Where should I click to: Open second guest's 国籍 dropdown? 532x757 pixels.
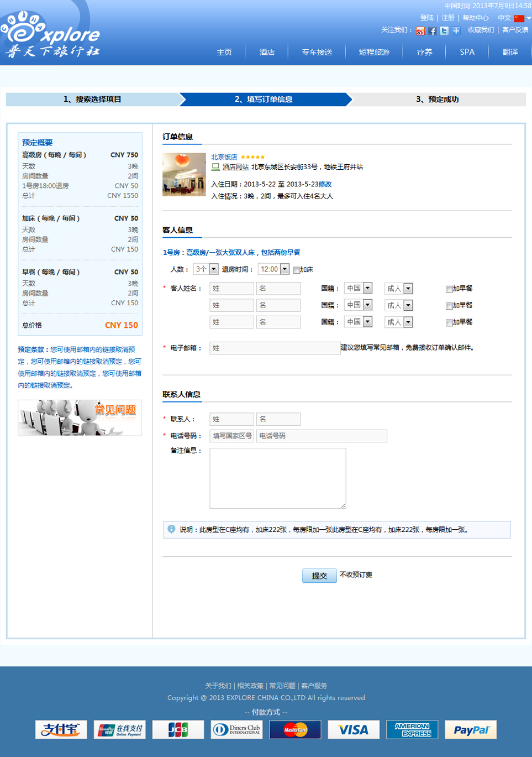coord(359,305)
